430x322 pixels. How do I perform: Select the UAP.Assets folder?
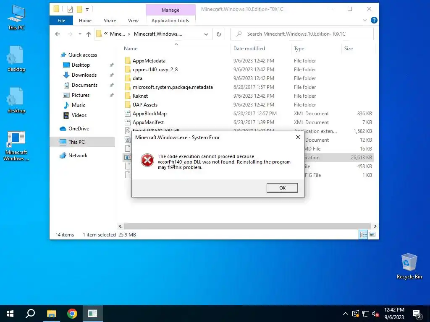tap(145, 104)
